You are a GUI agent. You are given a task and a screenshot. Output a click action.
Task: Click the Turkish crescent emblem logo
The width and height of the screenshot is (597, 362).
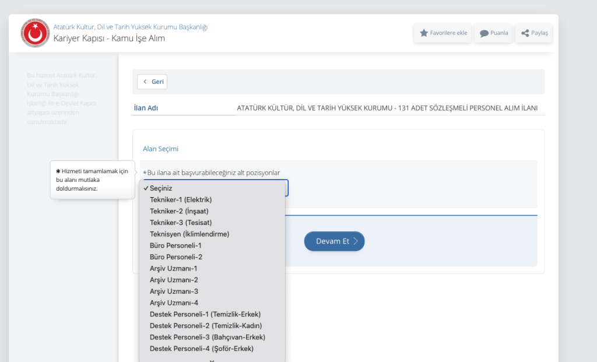pos(35,33)
